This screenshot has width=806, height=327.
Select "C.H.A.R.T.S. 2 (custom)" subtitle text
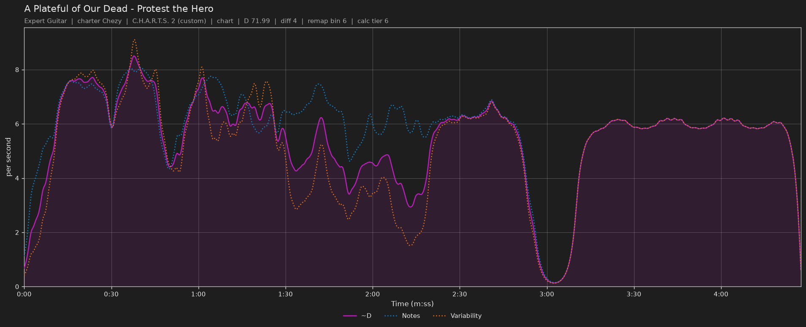(169, 21)
